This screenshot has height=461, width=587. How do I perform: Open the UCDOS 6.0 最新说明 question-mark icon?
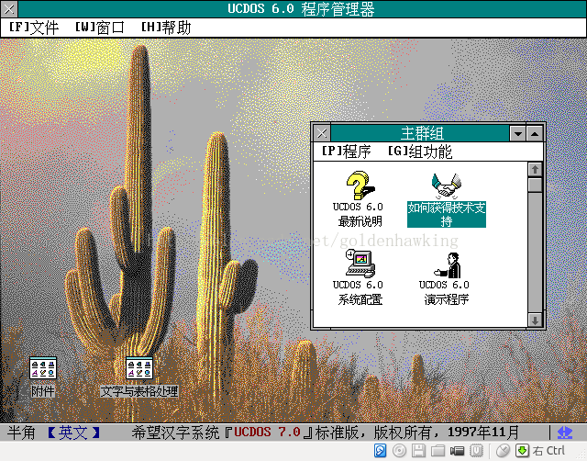(x=360, y=186)
